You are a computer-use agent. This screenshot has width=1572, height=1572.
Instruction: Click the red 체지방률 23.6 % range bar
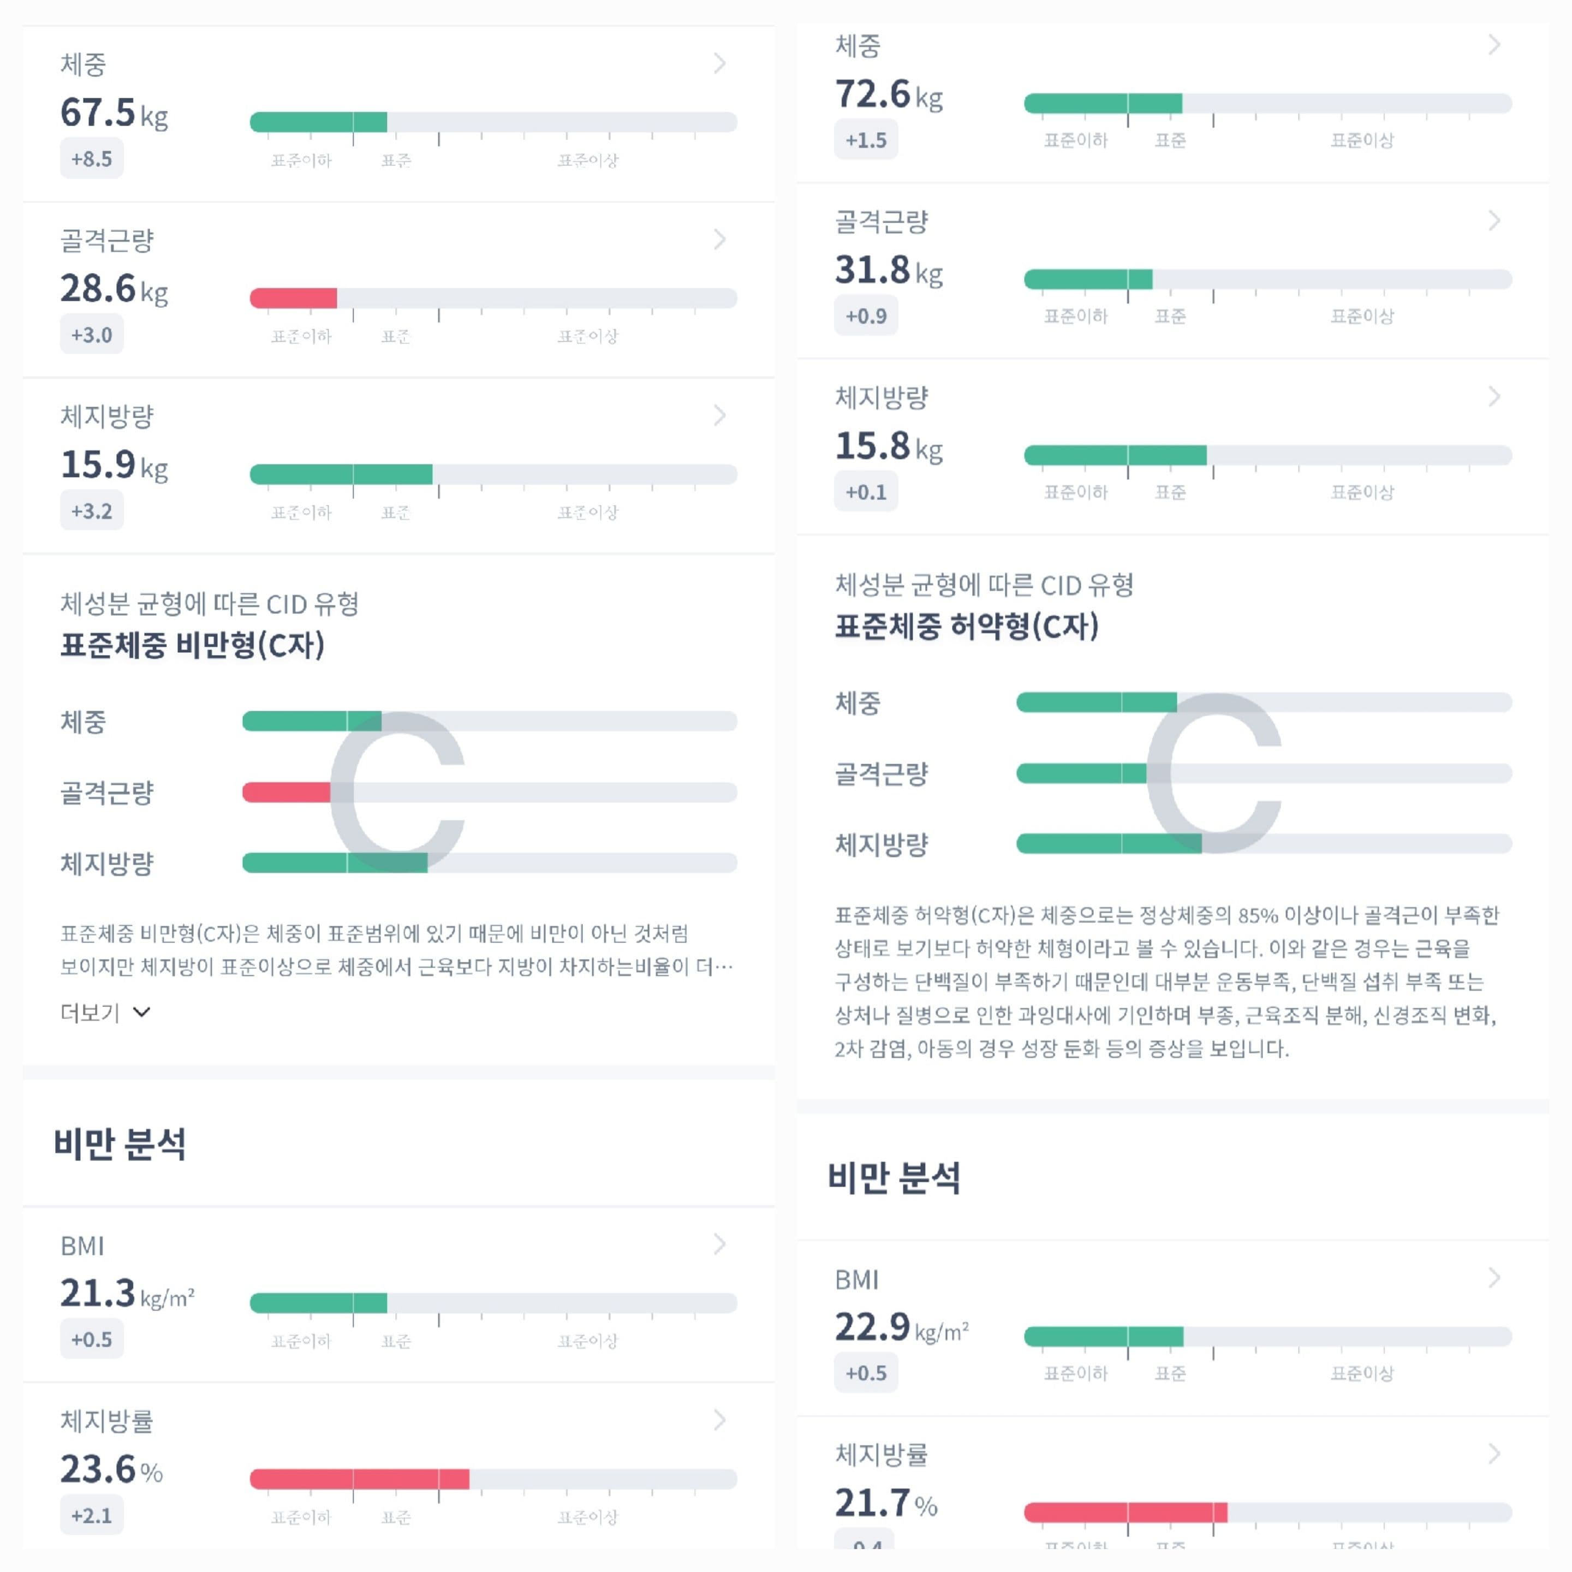tap(359, 1479)
